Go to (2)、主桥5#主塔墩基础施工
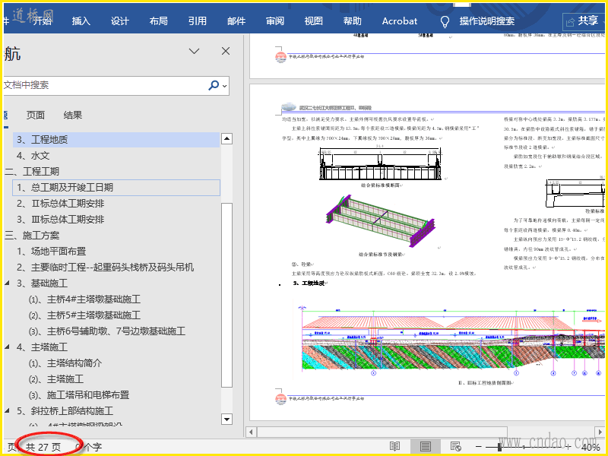Screen dimensions: 608x456 [84, 315]
